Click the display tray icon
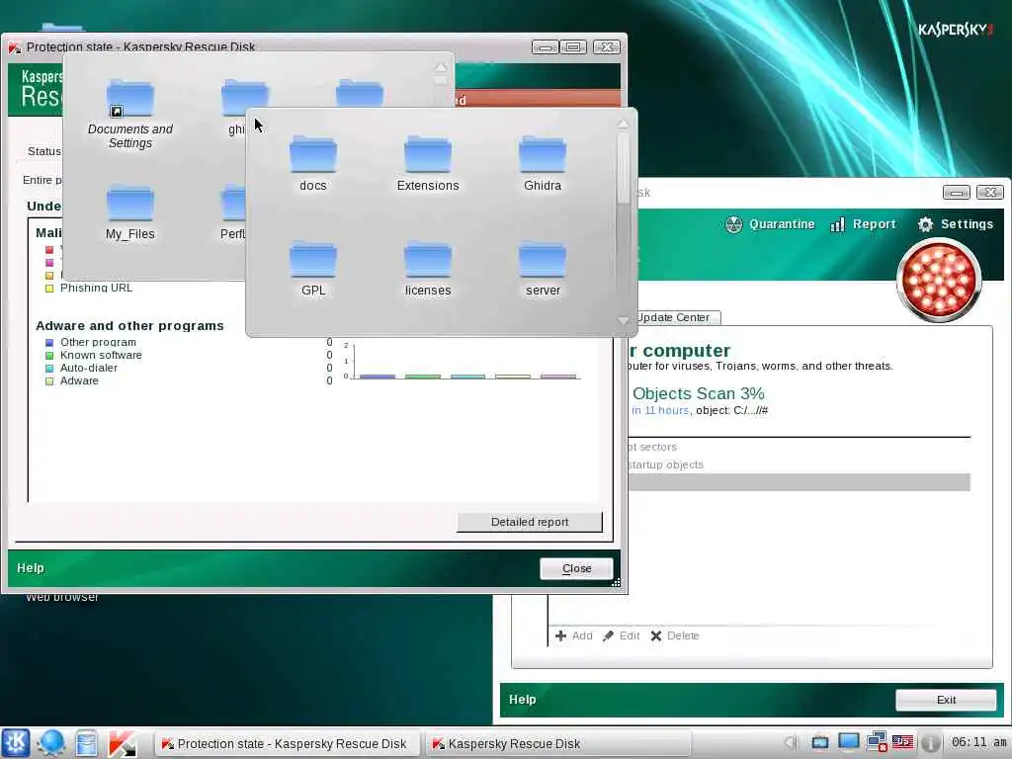The width and height of the screenshot is (1012, 759). [849, 743]
